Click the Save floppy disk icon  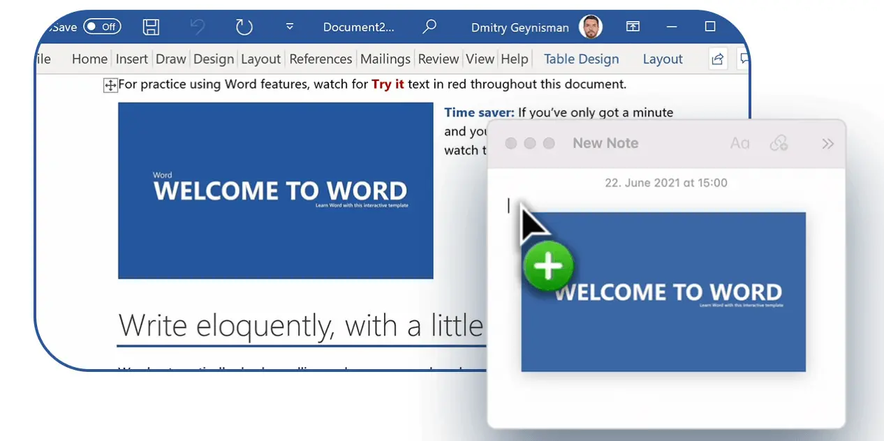[x=151, y=27]
